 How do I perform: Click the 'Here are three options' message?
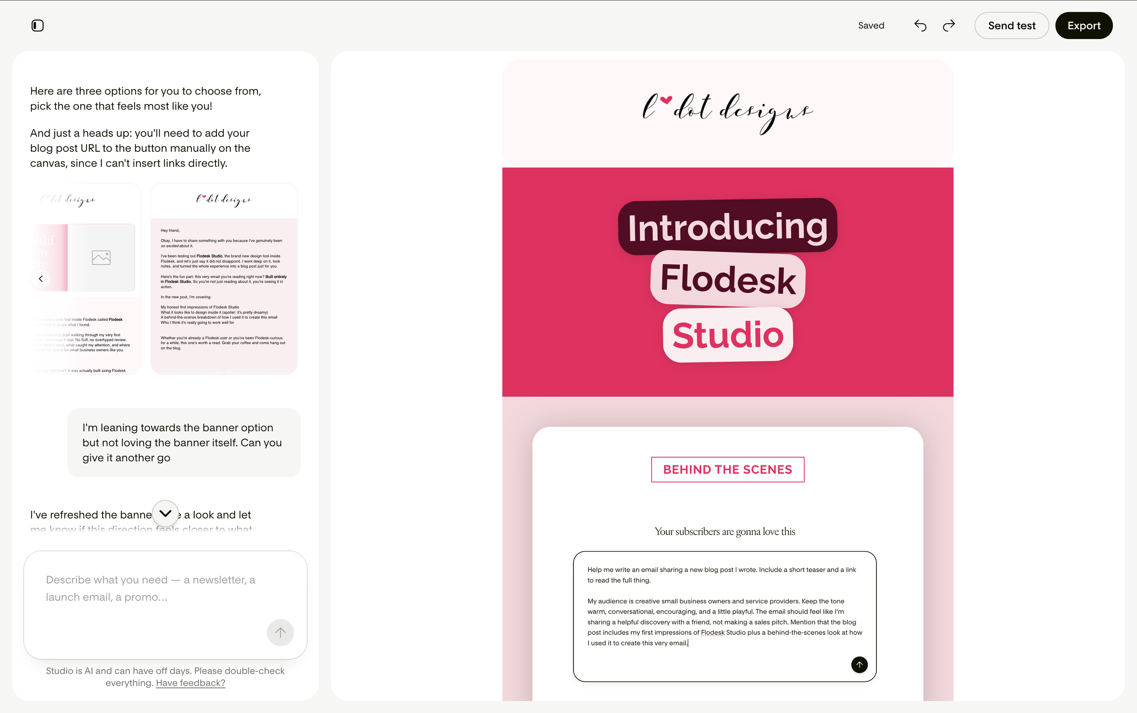(x=146, y=98)
